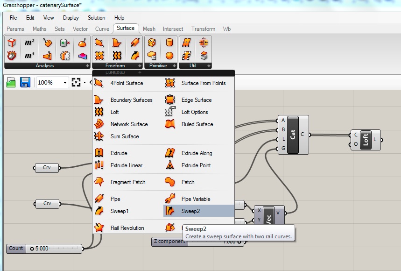Expand the Util panel with its plus arrow
Screen dimensions: 401x271
[209, 66]
